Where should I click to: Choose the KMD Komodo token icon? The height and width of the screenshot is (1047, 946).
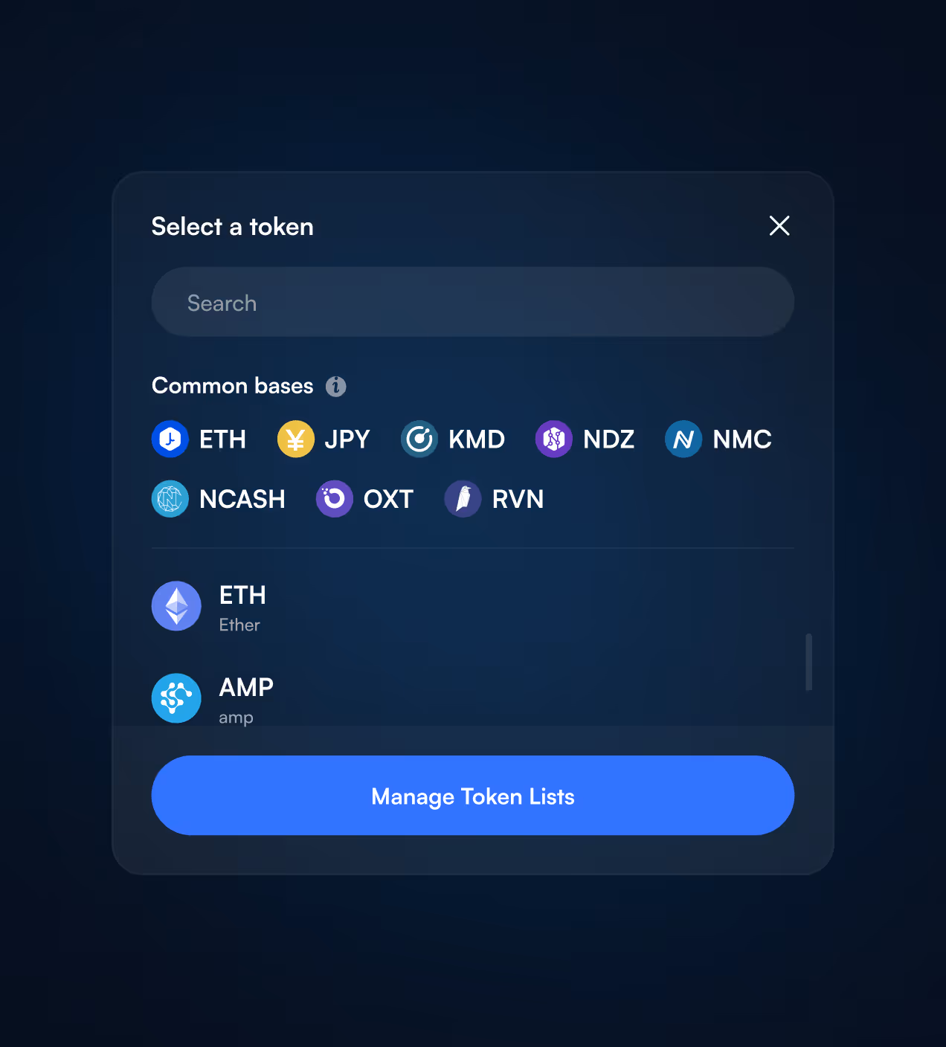point(419,439)
